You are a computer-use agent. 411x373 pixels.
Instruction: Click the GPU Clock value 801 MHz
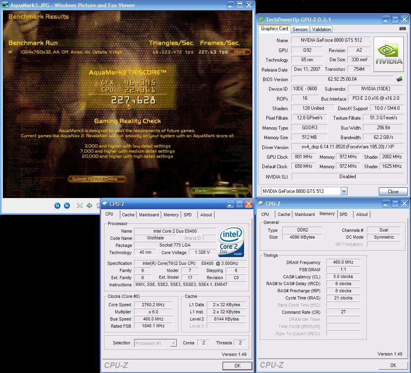click(304, 157)
